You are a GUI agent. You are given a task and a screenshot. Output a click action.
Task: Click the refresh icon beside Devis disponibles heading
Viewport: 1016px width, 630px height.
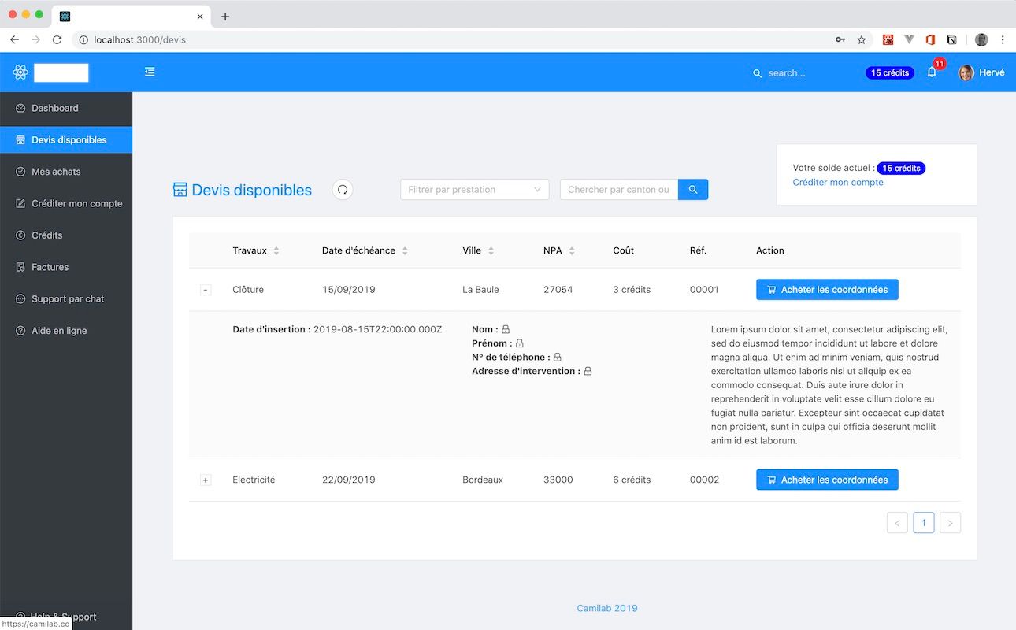(x=342, y=189)
